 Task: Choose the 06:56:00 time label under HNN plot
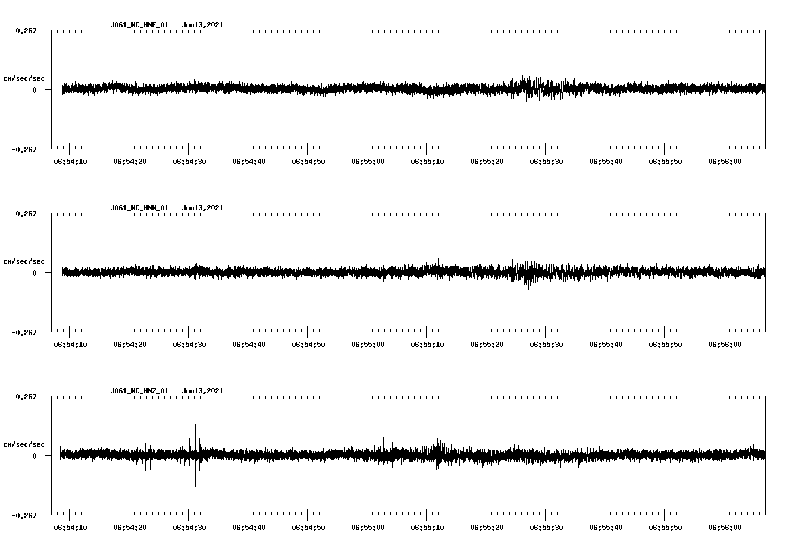click(725, 344)
